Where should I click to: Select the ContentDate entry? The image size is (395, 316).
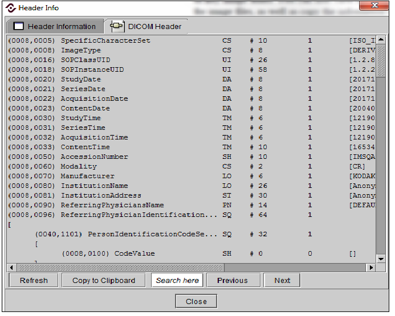(192, 108)
